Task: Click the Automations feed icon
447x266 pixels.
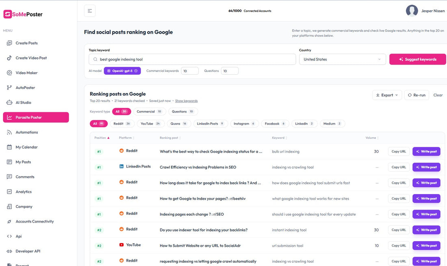Action: (9, 132)
